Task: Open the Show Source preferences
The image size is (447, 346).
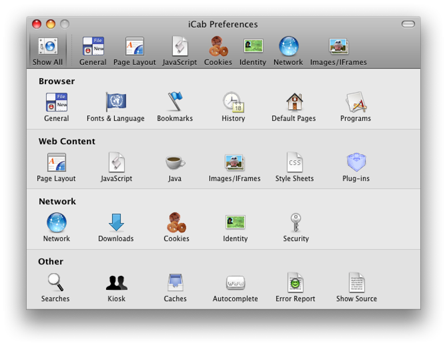Action: point(357,288)
